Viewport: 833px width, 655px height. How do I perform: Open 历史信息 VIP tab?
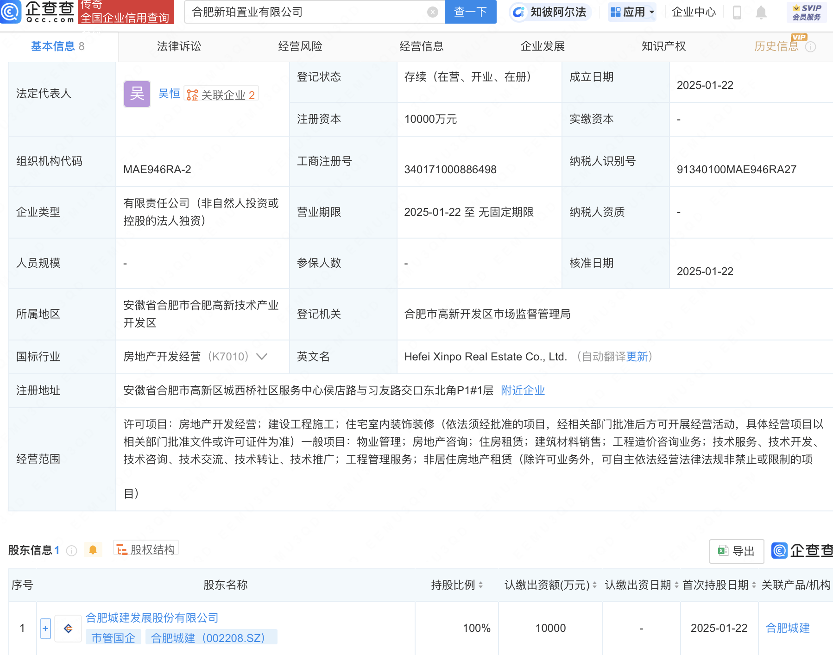(x=776, y=46)
